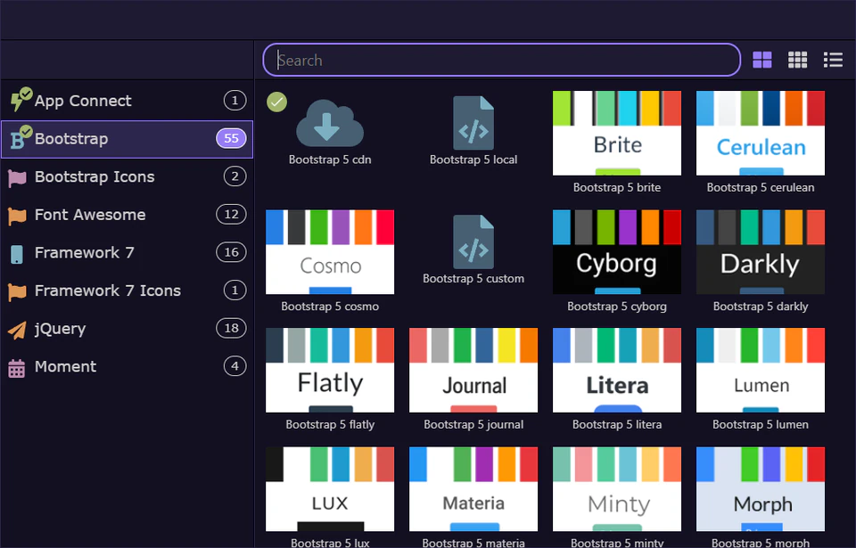Screen dimensions: 856x548
Task: Switch to list view
Action: coord(833,60)
